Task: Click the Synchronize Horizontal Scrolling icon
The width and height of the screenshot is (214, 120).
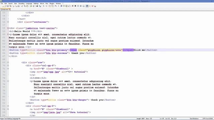Action: pyautogui.click(x=52, y=6)
